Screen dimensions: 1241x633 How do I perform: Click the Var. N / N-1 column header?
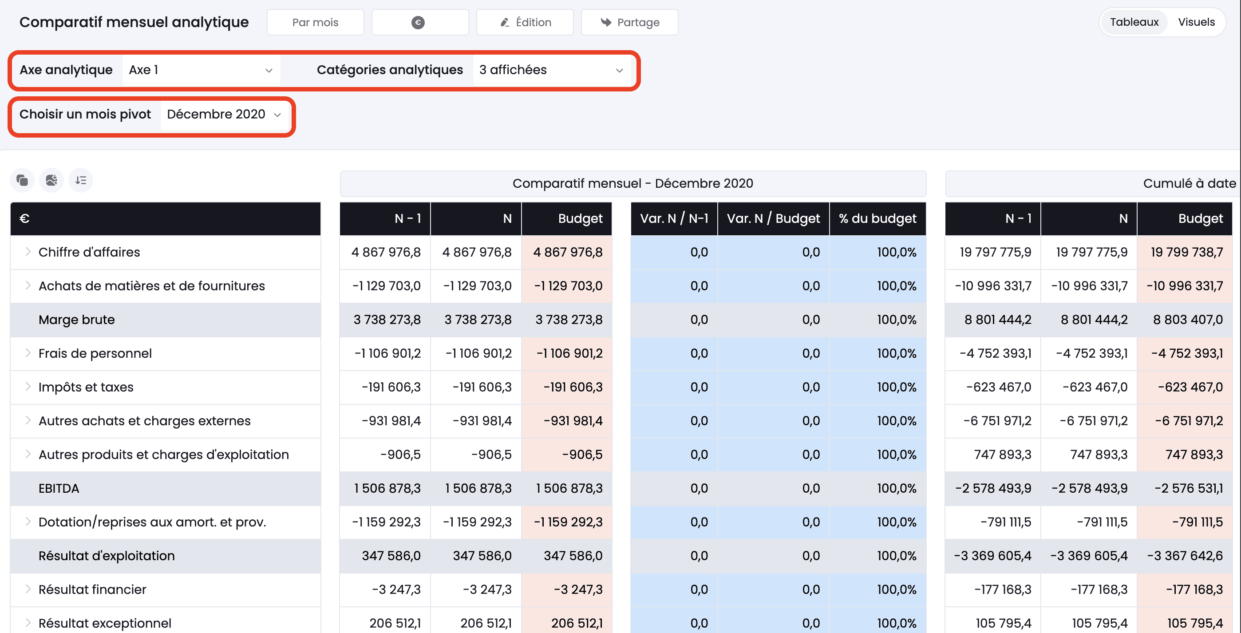coord(674,219)
